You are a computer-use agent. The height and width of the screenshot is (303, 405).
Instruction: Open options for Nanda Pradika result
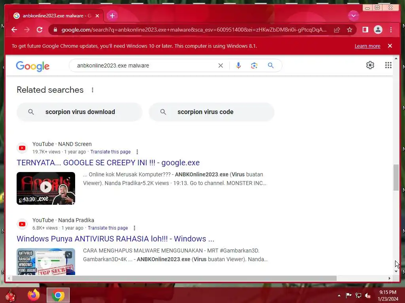pos(134,228)
